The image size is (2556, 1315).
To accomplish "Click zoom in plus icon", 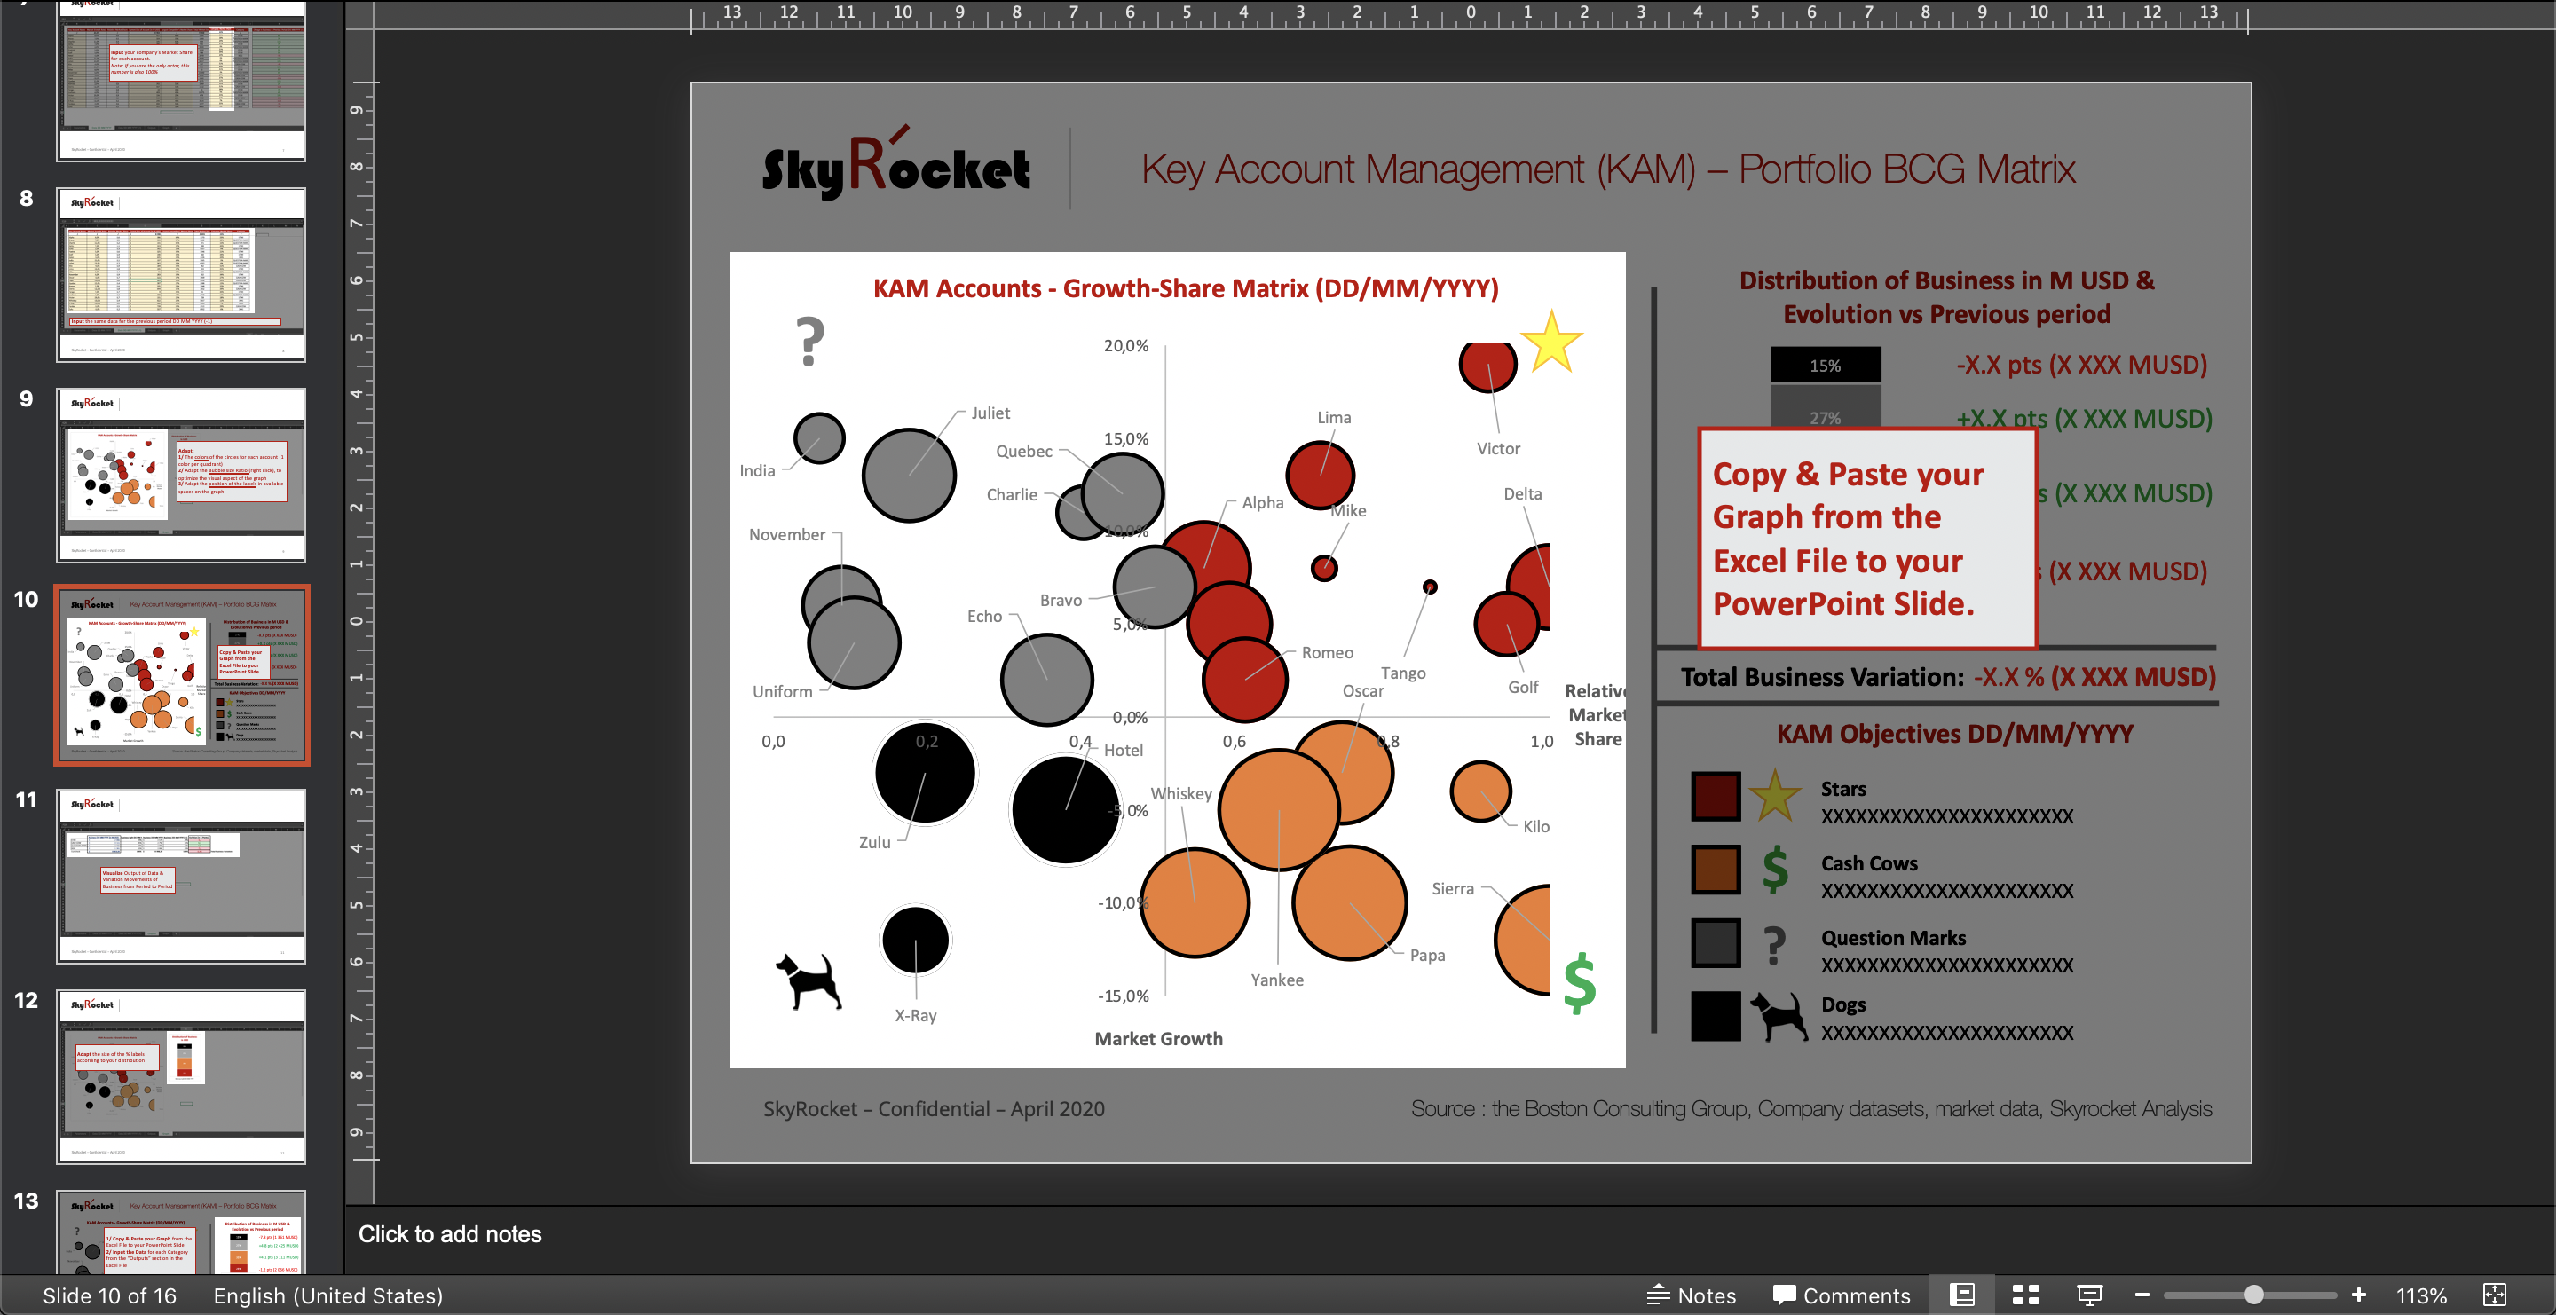I will (x=2359, y=1295).
